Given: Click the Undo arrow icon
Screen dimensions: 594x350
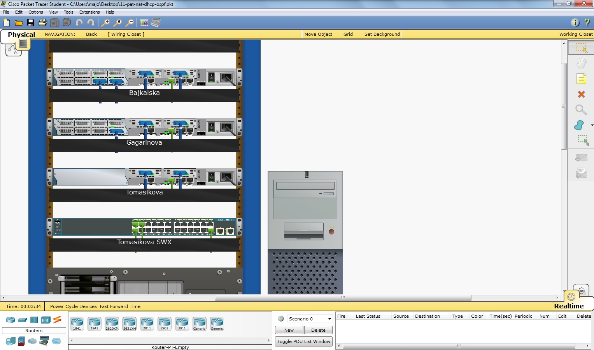Looking at the screenshot, I should tap(79, 23).
